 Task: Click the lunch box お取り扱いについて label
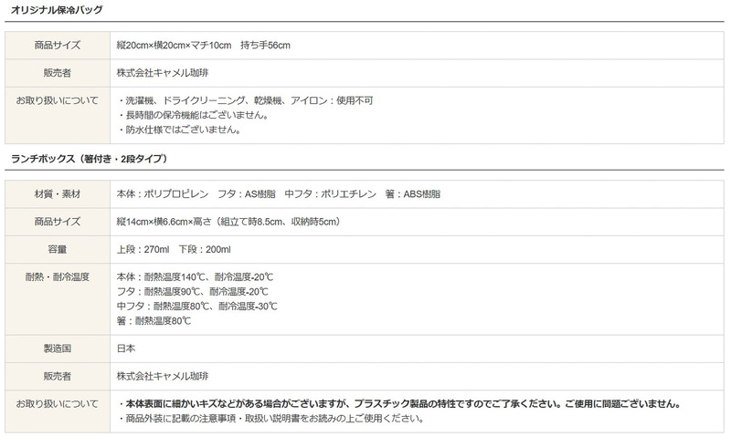point(58,404)
